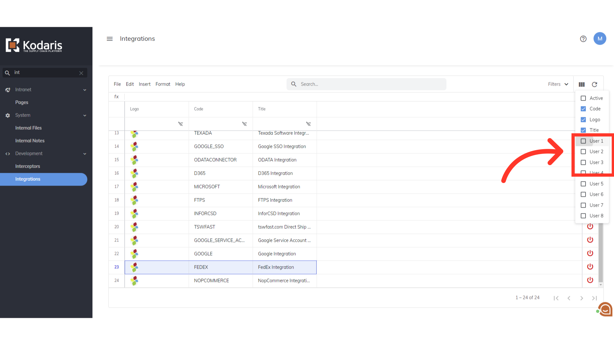The width and height of the screenshot is (614, 345).
Task: Open the Filters dropdown
Action: pyautogui.click(x=558, y=84)
